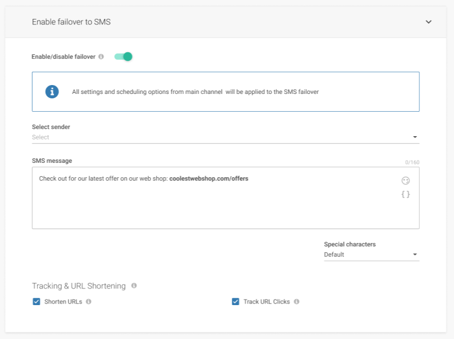This screenshot has height=339, width=454.
Task: Click the SMS message field label
Action: (x=52, y=161)
